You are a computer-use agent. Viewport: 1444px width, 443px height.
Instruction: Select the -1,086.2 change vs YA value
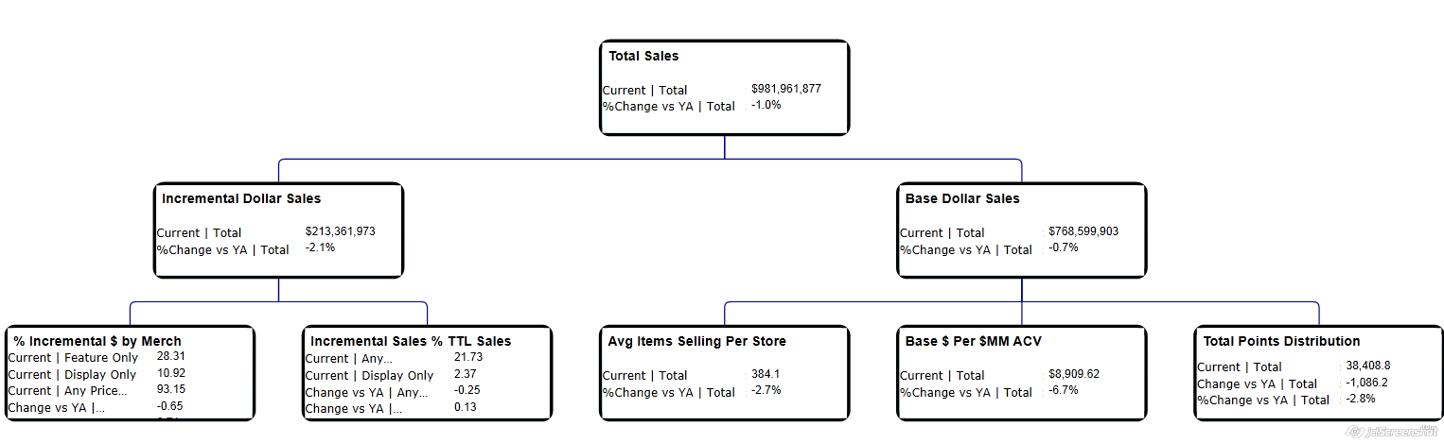(1366, 383)
